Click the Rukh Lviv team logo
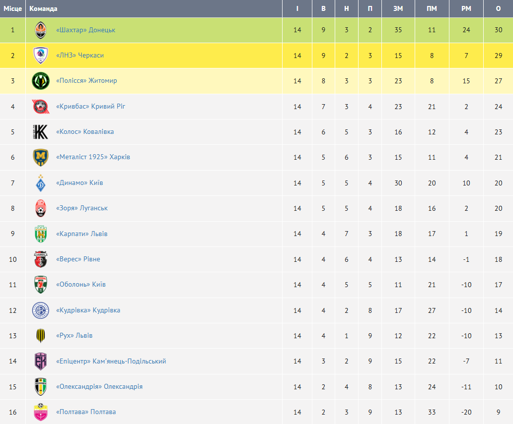Screen dimensions: 513x424 coord(40,336)
